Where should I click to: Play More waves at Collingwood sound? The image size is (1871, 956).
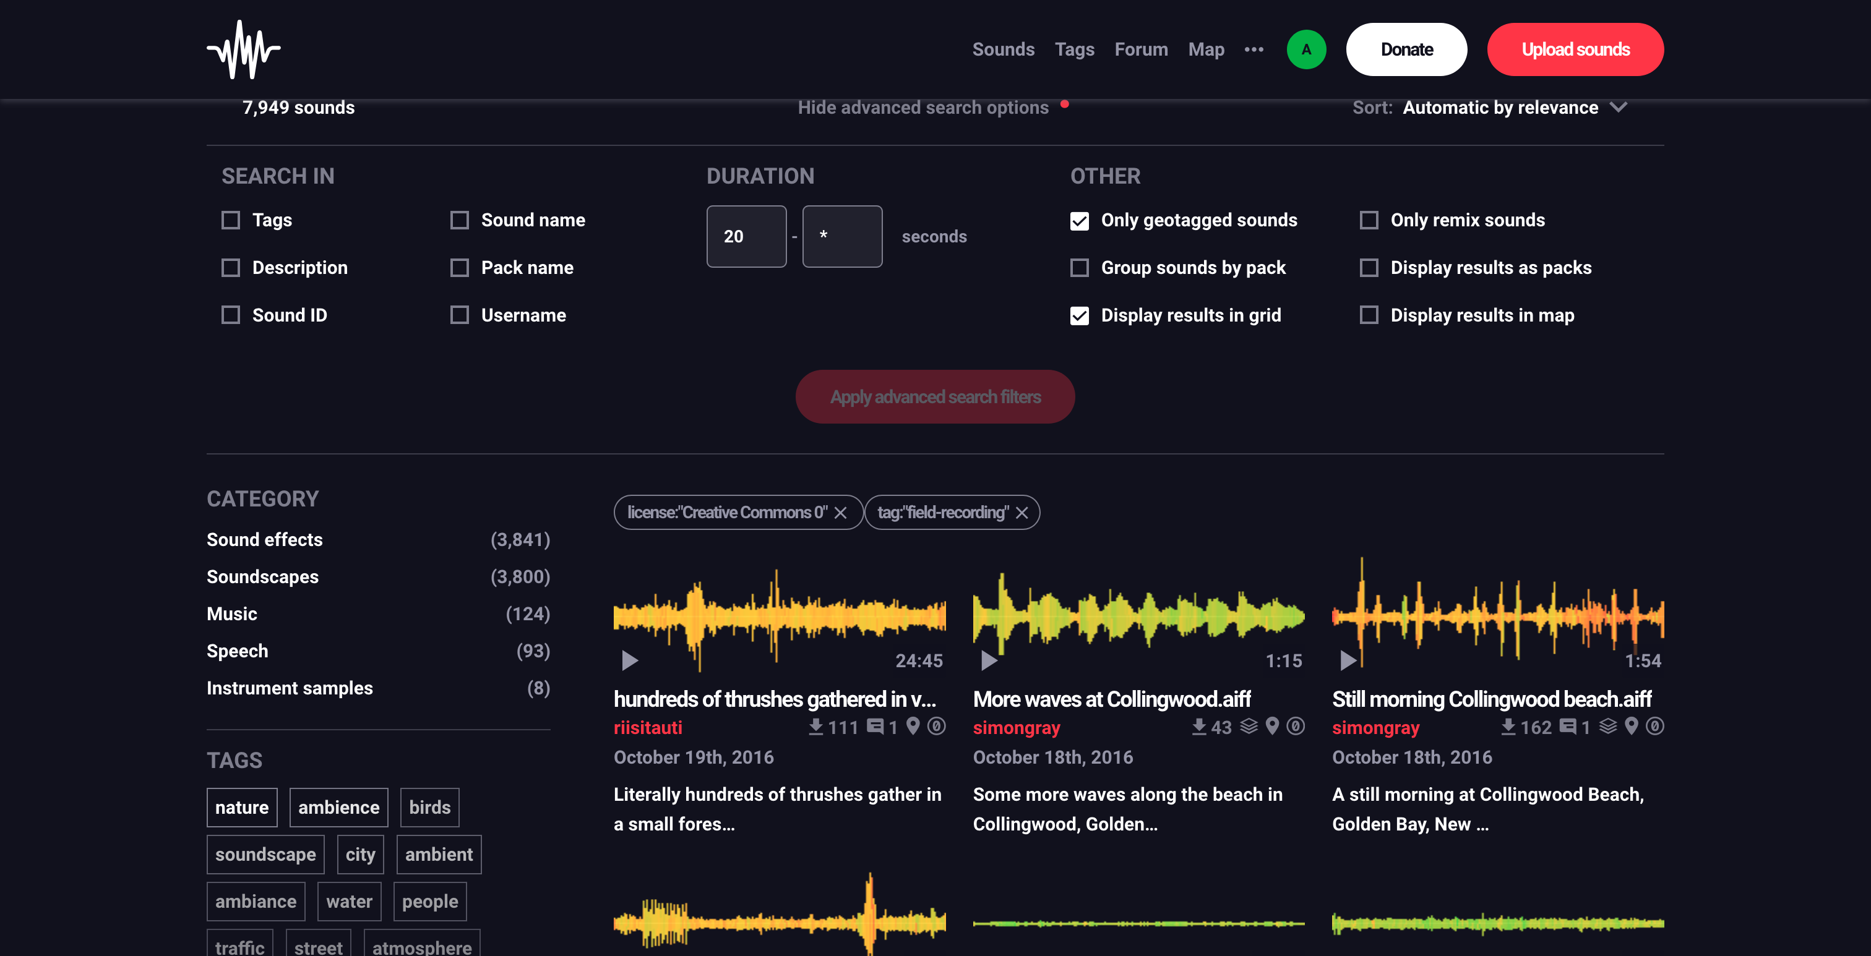[989, 660]
